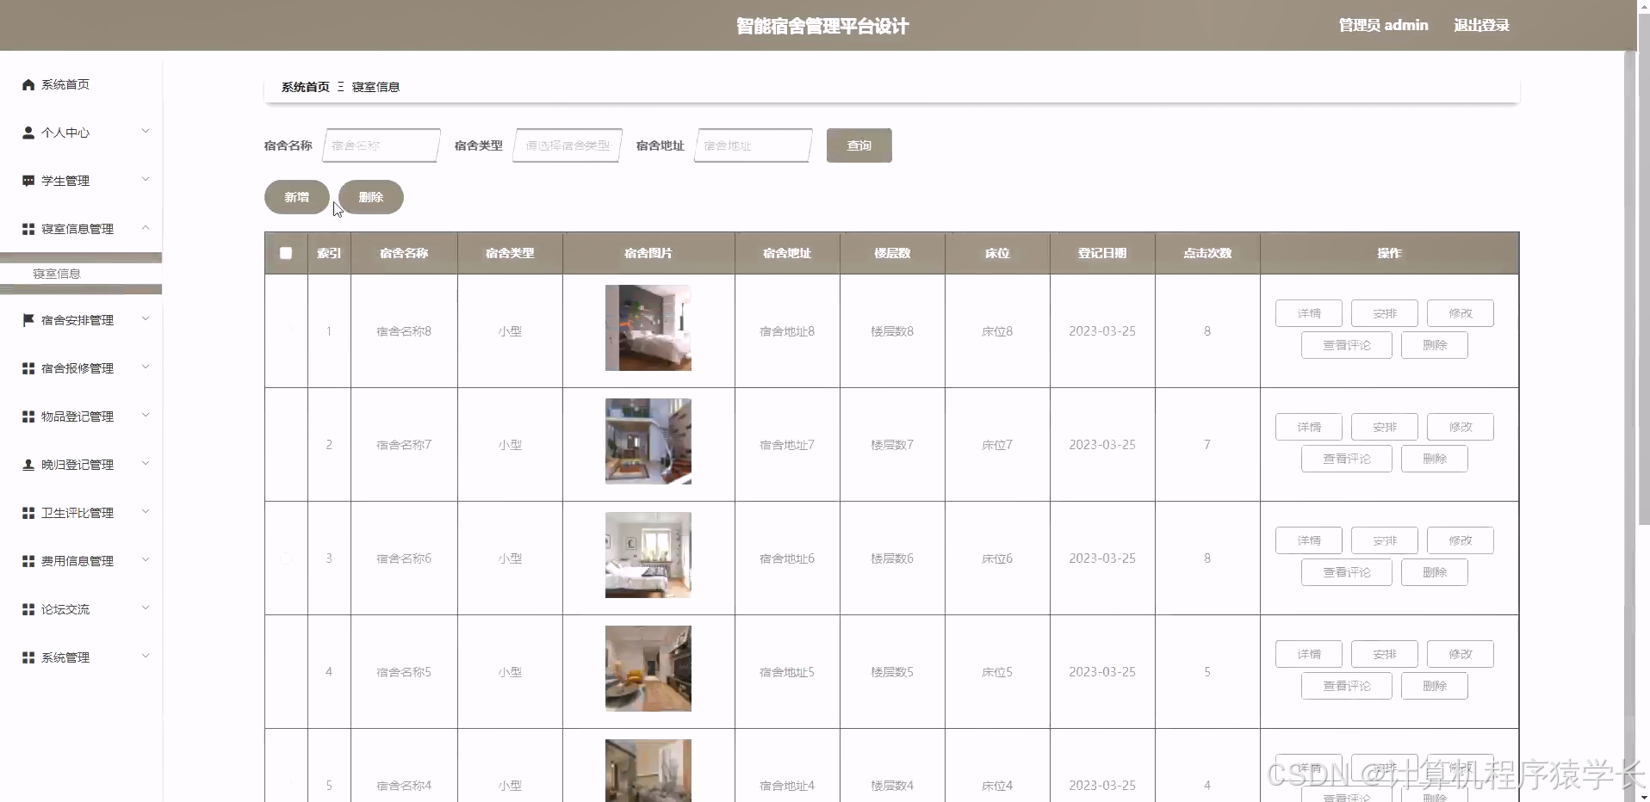Open the 费用信息管理 sidebar menu
This screenshot has height=802, width=1650.
point(81,561)
